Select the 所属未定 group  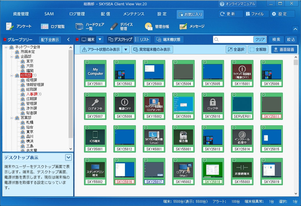[x=28, y=52]
